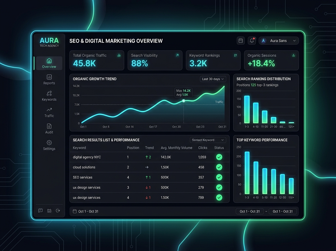Viewport: 336px width, 251px height.
Task: Click the Status column header
Action: (x=219, y=148)
